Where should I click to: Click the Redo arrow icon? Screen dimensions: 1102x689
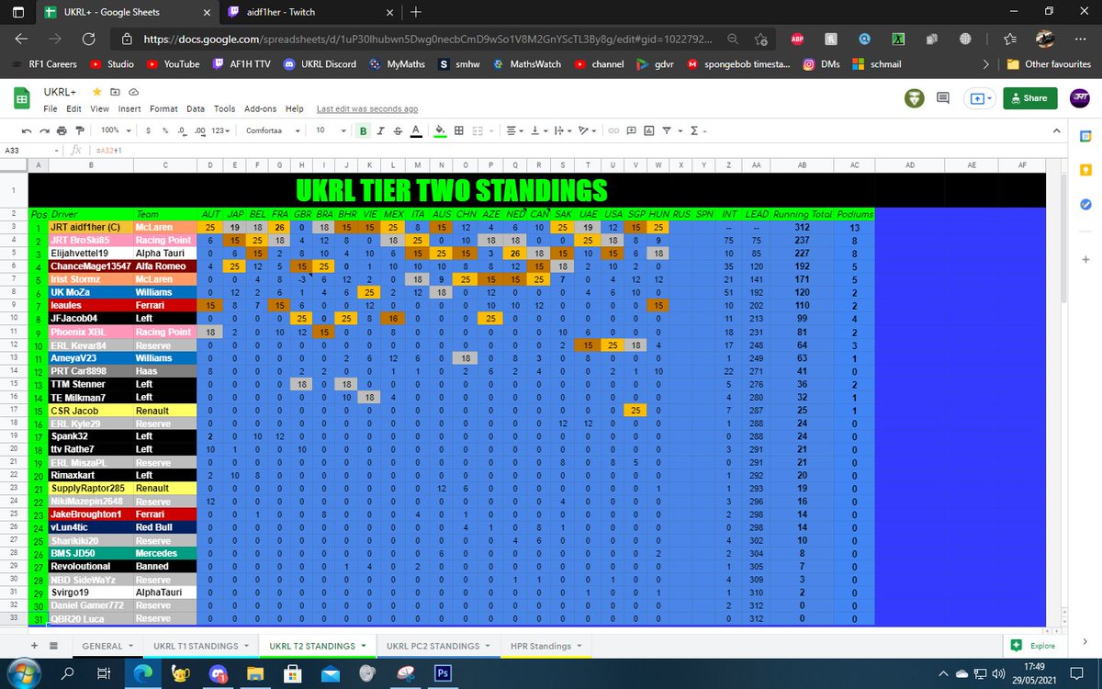pos(44,130)
